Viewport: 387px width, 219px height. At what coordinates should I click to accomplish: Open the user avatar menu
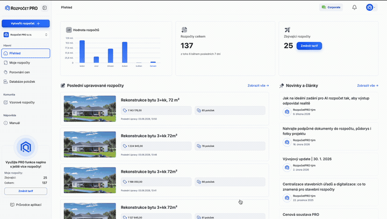(371, 8)
